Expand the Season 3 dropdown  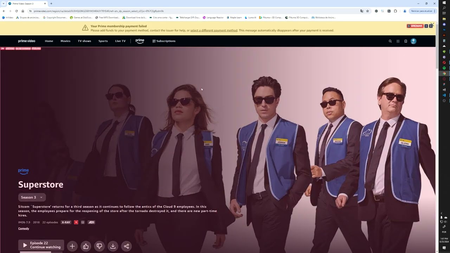[x=32, y=197]
